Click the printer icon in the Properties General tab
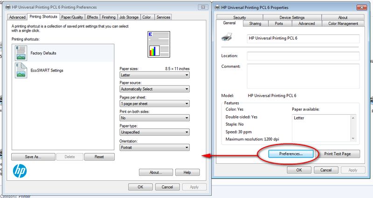 tap(227, 37)
